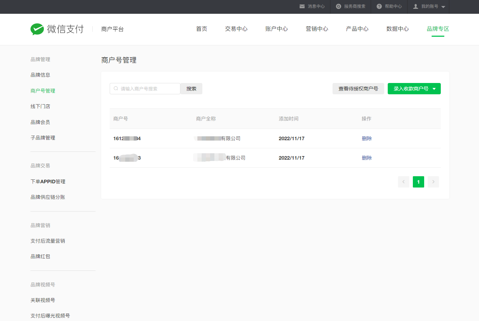Click the 商户号管理 page heading
The image size is (479, 321).
click(x=119, y=60)
